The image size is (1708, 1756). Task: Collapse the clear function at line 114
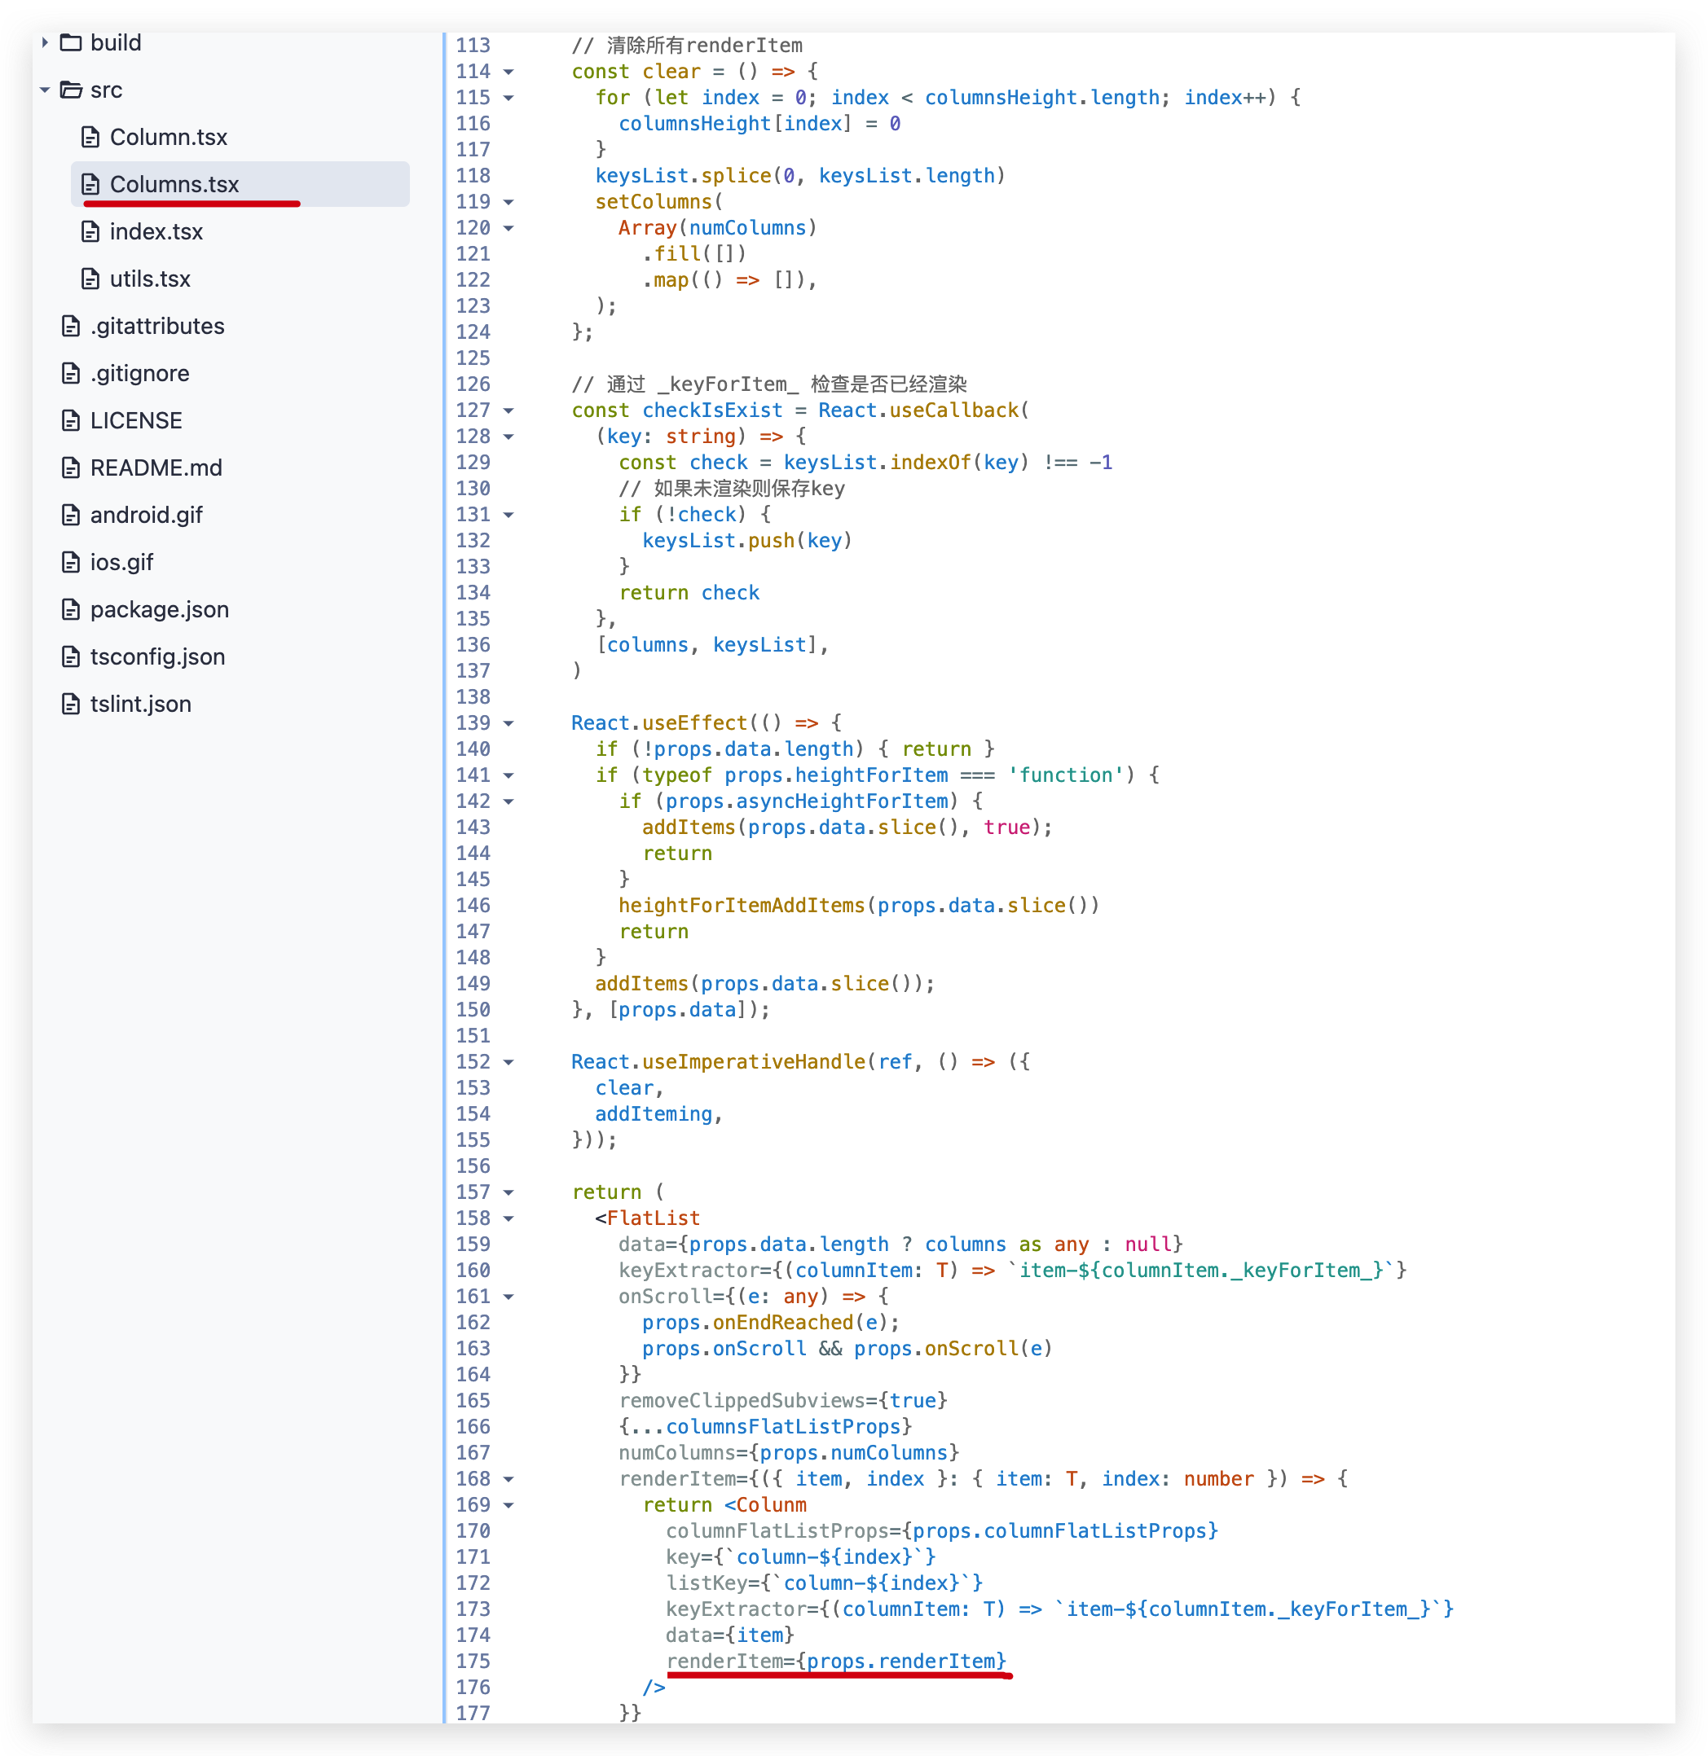coord(508,72)
